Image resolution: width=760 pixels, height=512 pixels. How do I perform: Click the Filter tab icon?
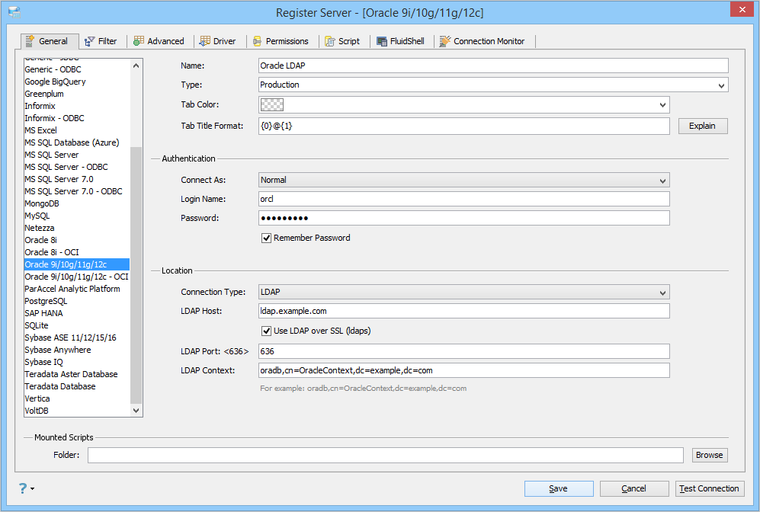point(90,41)
